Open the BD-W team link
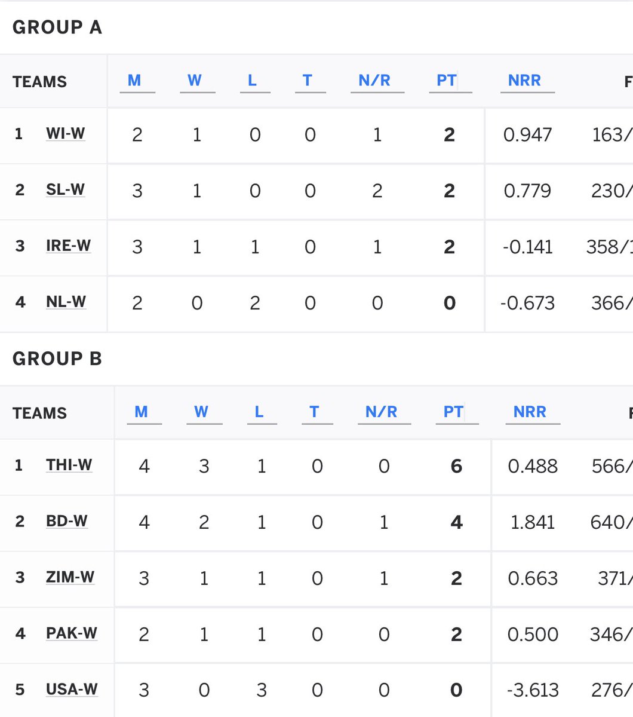633x717 pixels. coord(67,520)
